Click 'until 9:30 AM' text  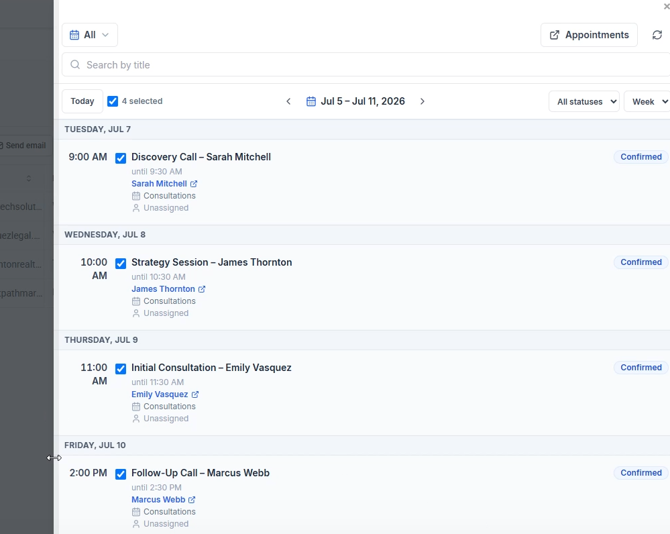point(157,172)
